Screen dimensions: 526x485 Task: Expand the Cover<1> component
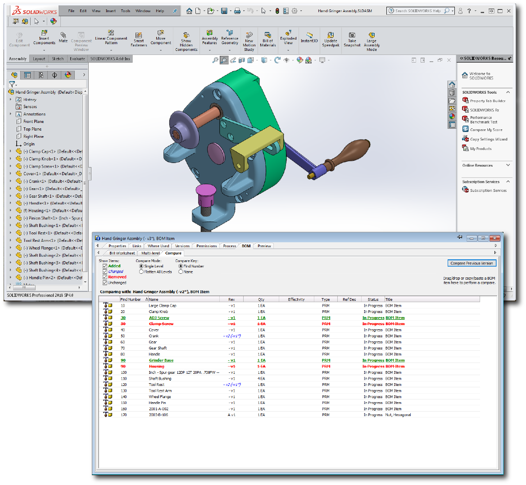pyautogui.click(x=10, y=174)
